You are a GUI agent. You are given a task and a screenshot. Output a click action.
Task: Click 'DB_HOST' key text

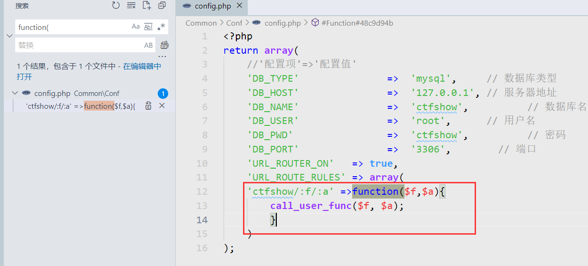click(273, 93)
